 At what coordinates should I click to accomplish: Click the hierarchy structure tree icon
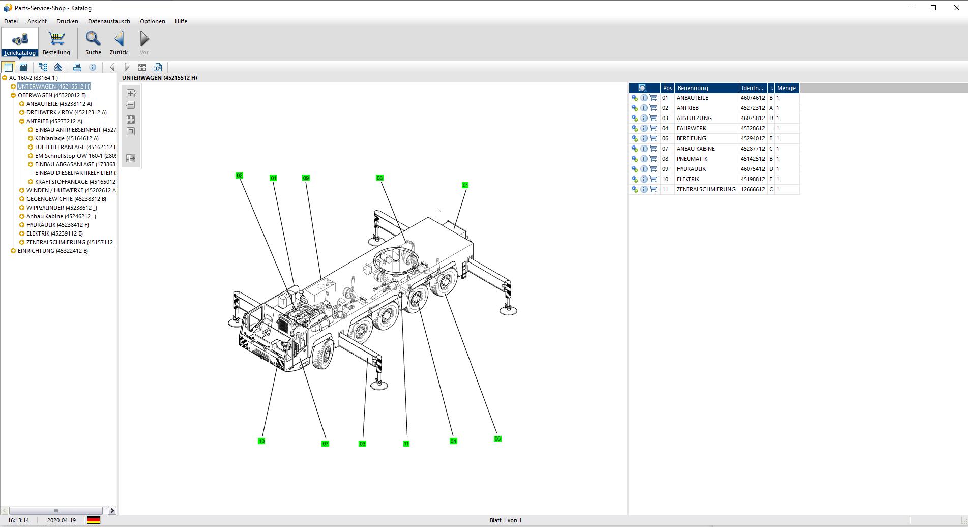[x=43, y=67]
